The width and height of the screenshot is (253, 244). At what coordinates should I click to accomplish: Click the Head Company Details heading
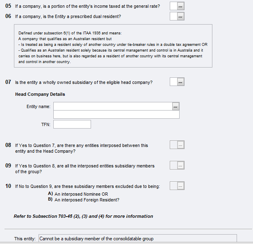pyautogui.click(x=40, y=94)
